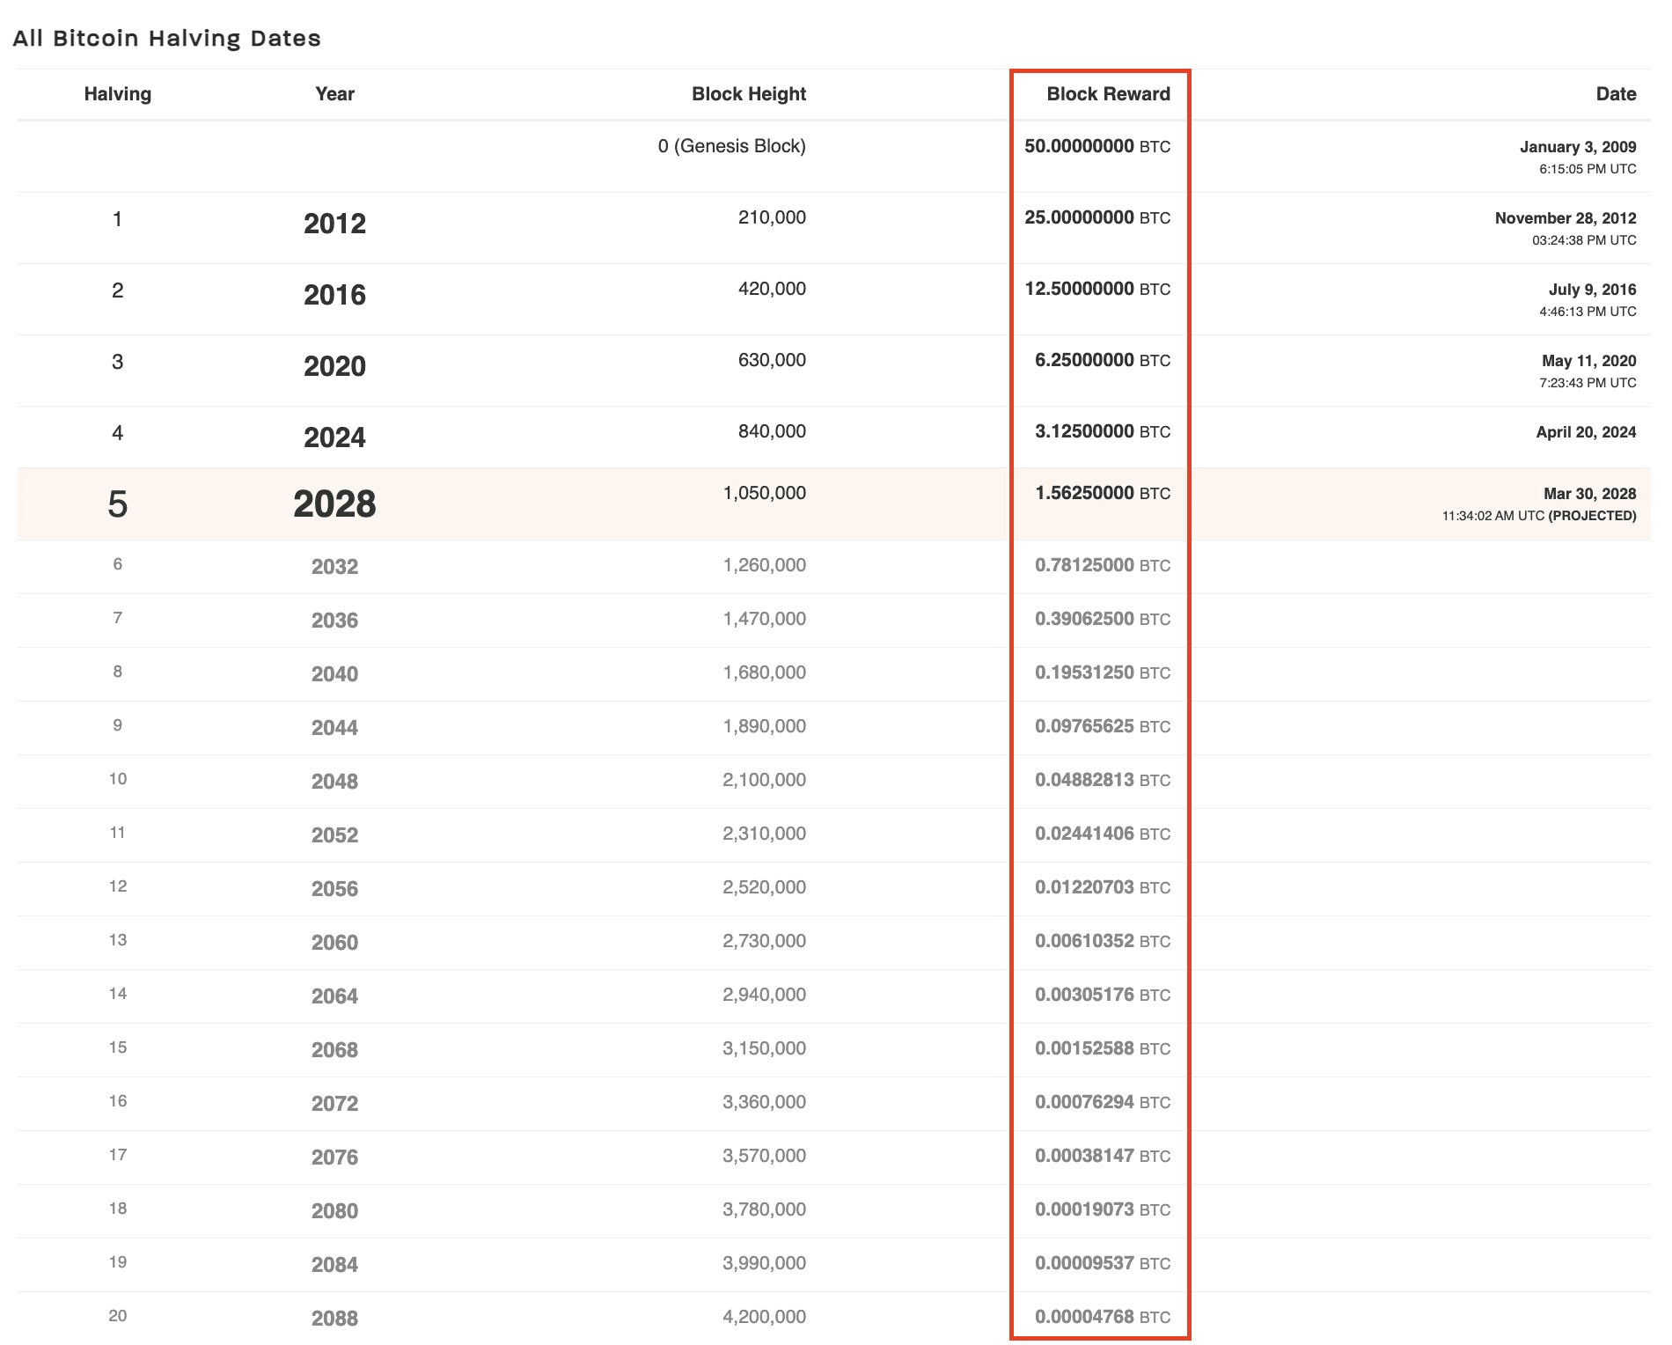This screenshot has height=1345, width=1672.
Task: Select the 0.02441406 BTC reward
Action: pos(1103,834)
